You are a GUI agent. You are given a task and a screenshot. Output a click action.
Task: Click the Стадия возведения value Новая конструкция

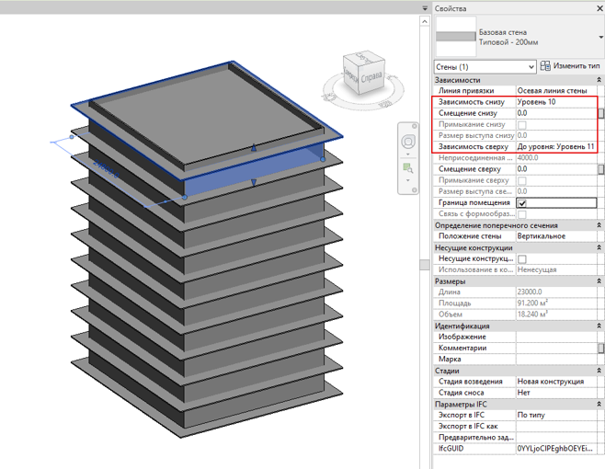click(x=556, y=382)
